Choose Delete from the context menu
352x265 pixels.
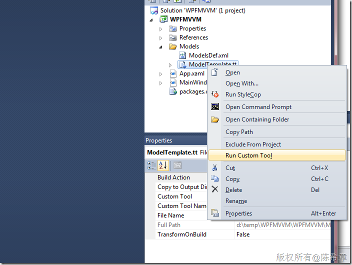(277, 190)
